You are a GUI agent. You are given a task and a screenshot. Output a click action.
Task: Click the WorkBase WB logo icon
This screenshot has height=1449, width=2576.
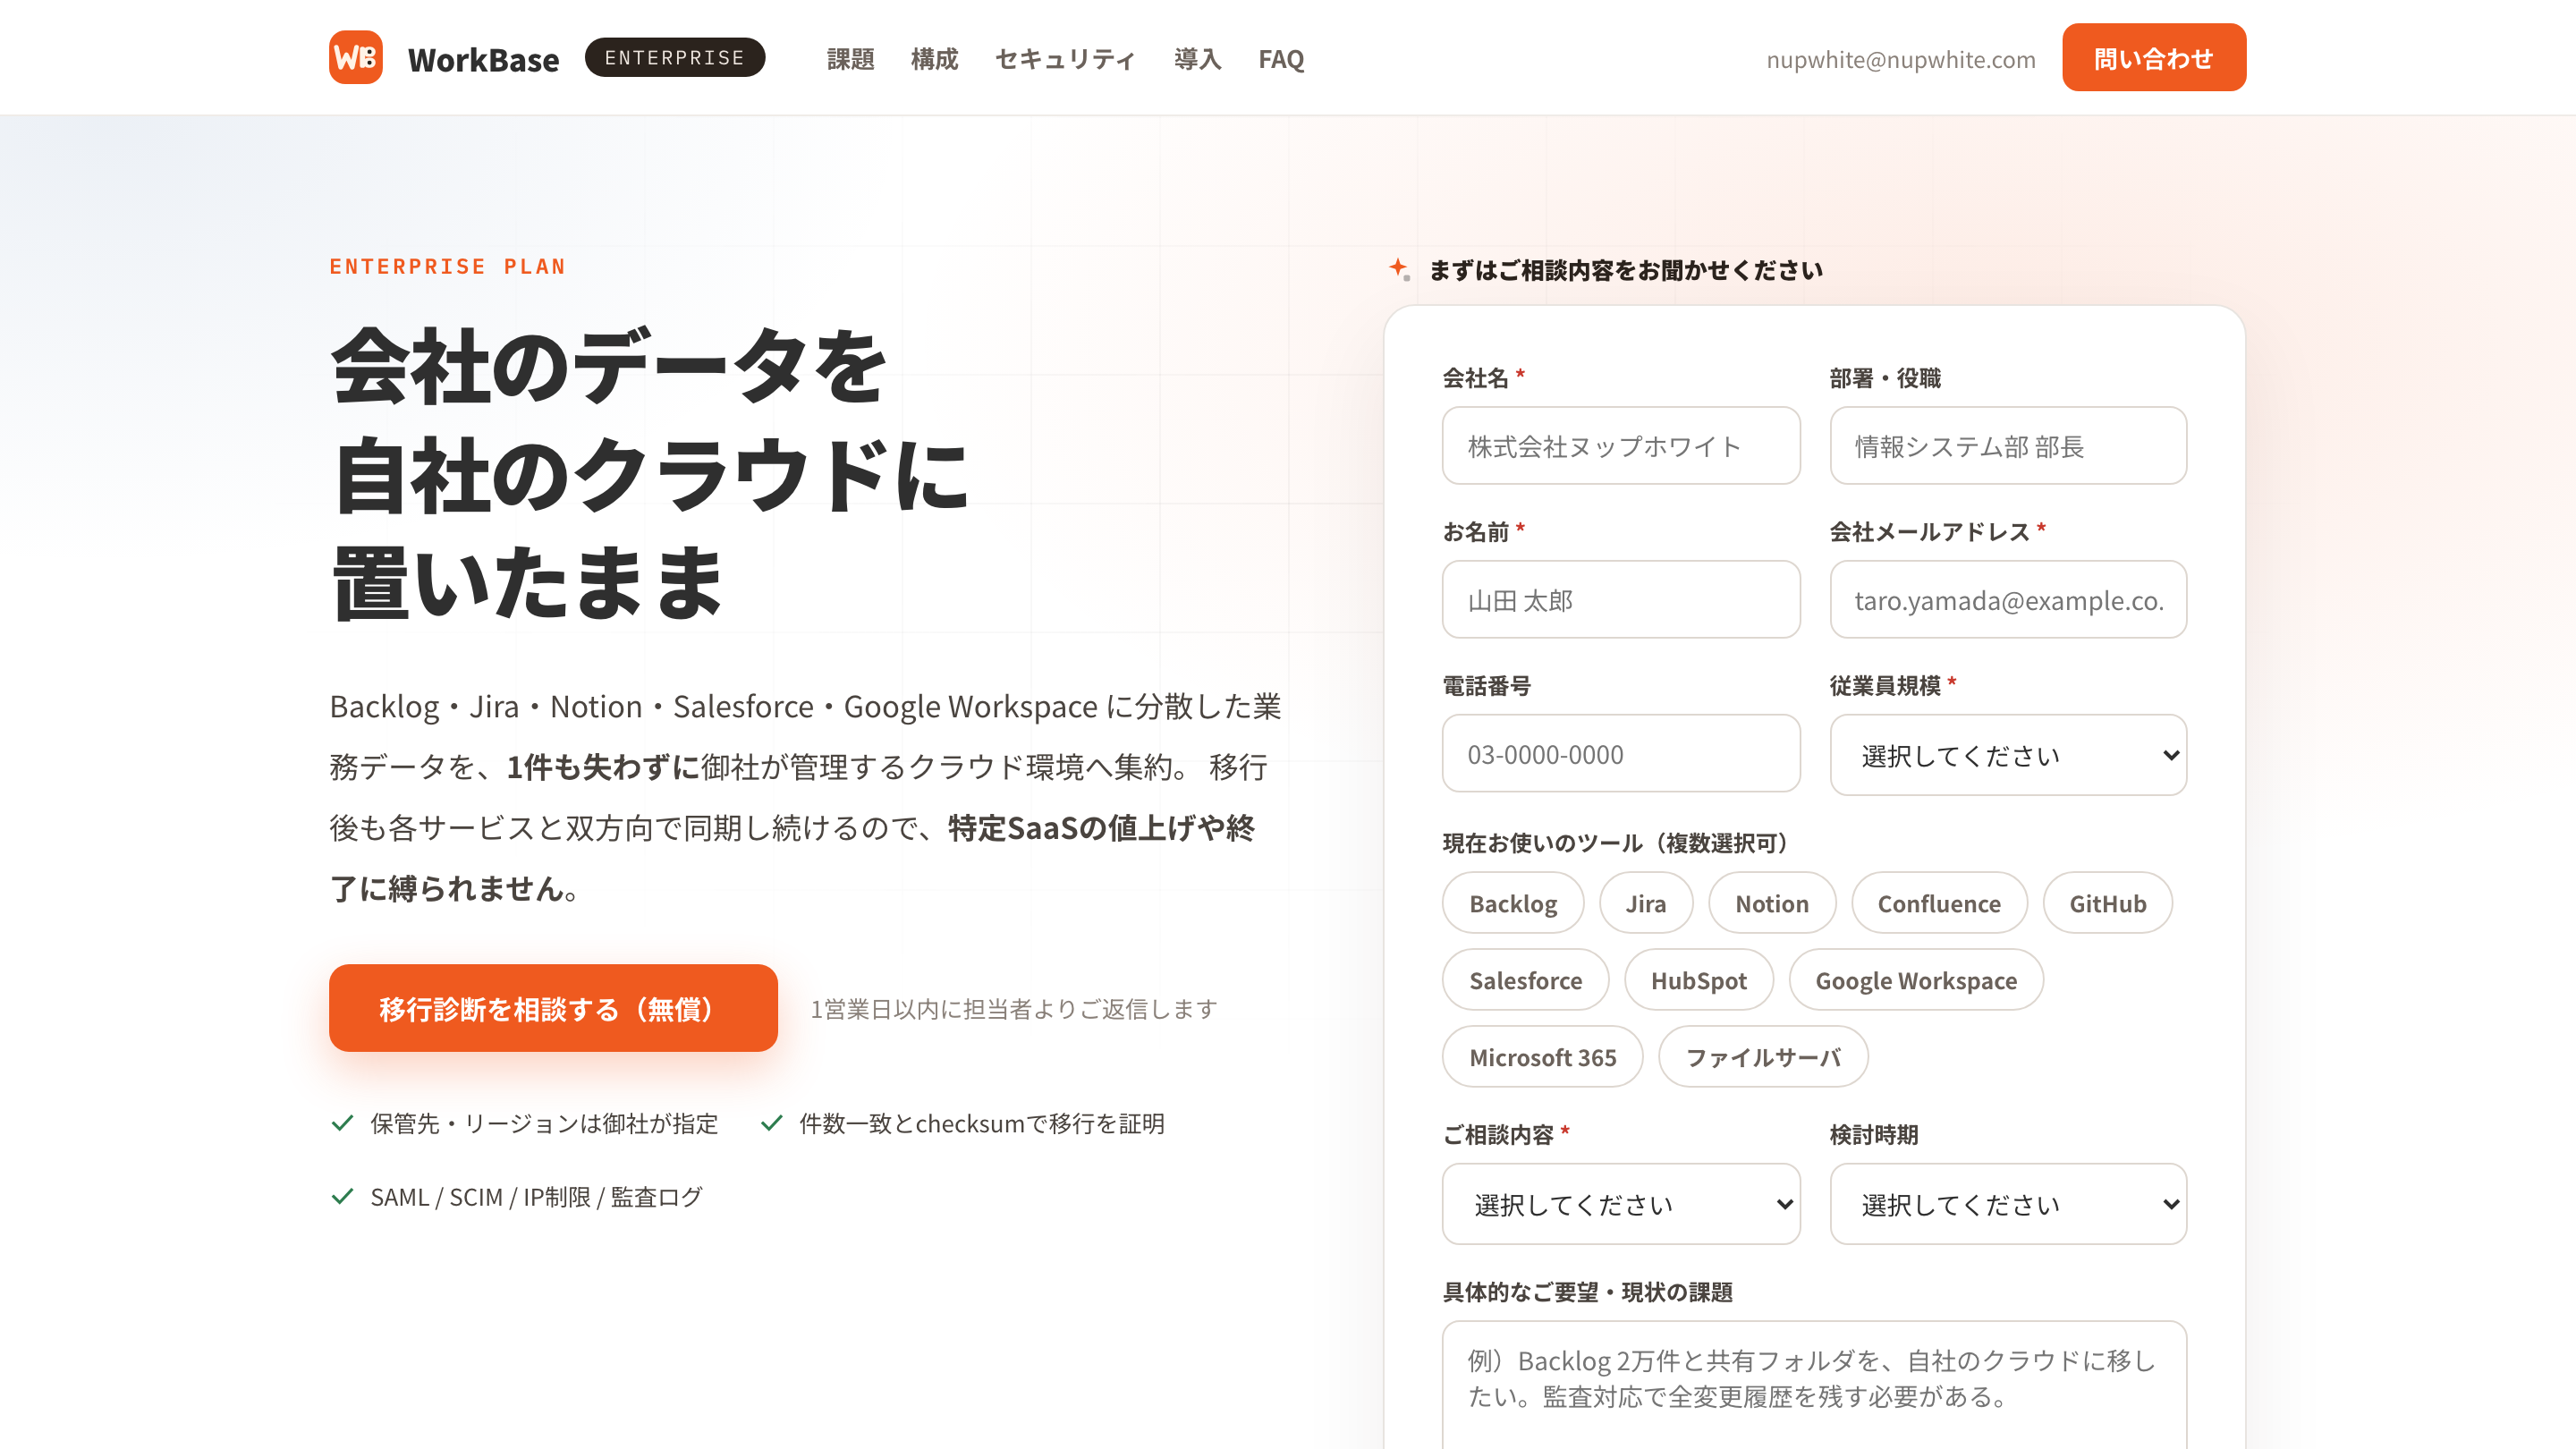[356, 57]
